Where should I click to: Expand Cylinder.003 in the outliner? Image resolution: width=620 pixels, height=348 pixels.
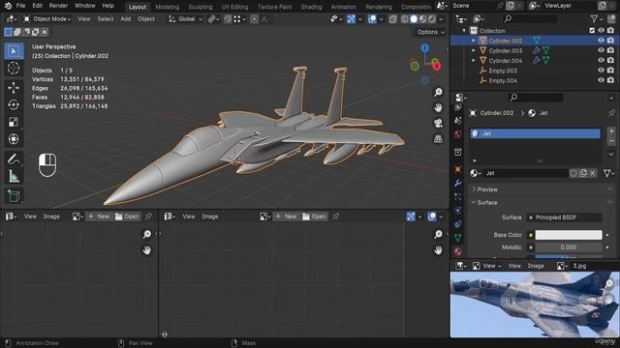[x=474, y=50]
